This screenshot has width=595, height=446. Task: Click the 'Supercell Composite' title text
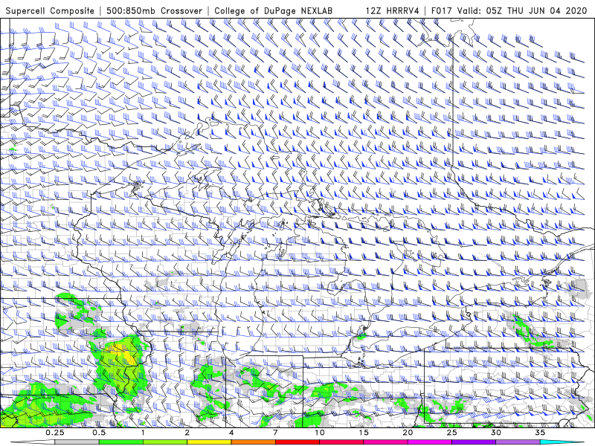pyautogui.click(x=50, y=10)
